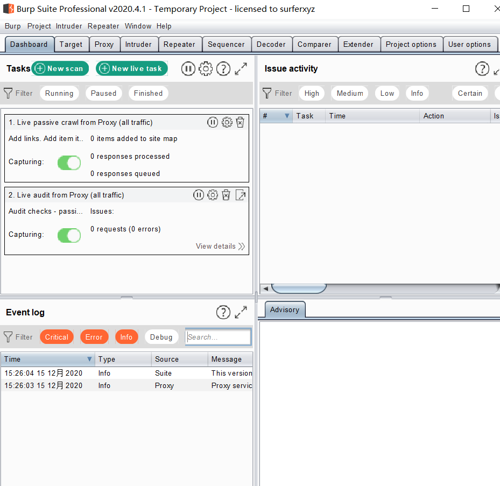Toggle Error event log filter
This screenshot has height=486, width=500.
click(x=94, y=337)
